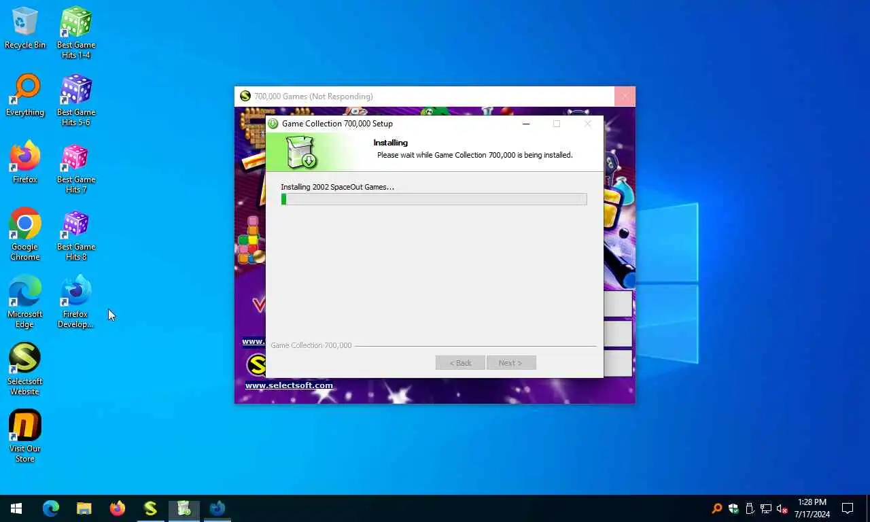Click the disabled maximize button of Setup
Viewport: 870px width, 522px height.
[x=557, y=124]
